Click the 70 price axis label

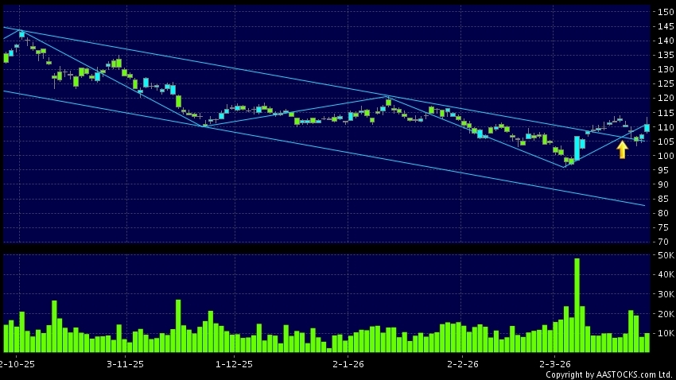click(665, 242)
